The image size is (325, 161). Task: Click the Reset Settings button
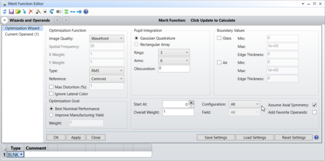tap(293, 137)
